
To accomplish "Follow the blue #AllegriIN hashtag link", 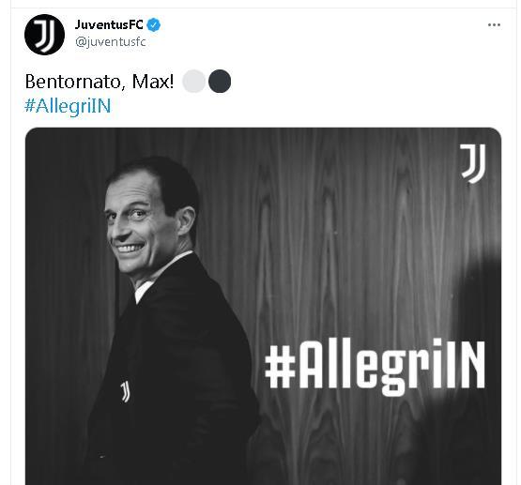I will coord(68,106).
